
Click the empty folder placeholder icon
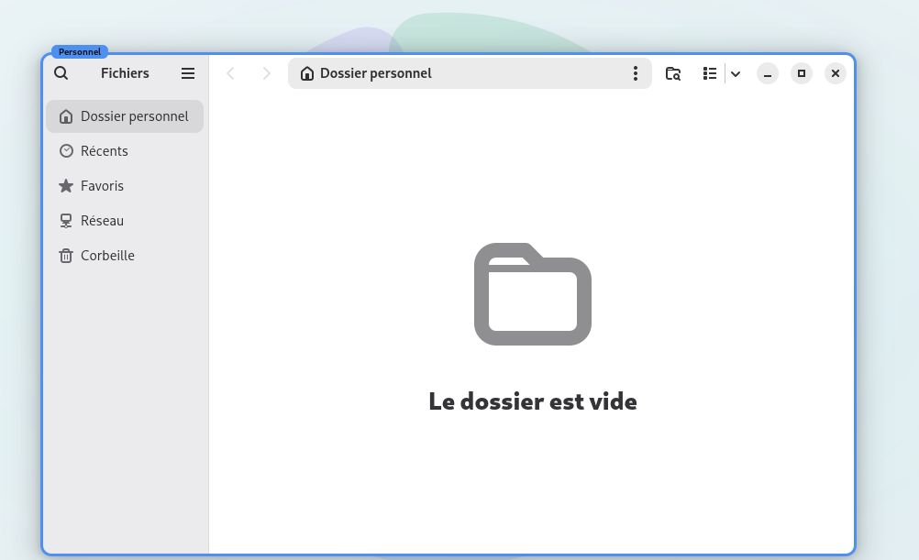[532, 294]
